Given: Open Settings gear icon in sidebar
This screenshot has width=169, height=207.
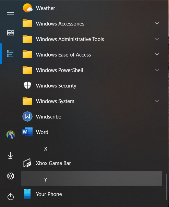Looking at the screenshot, I should tap(11, 176).
